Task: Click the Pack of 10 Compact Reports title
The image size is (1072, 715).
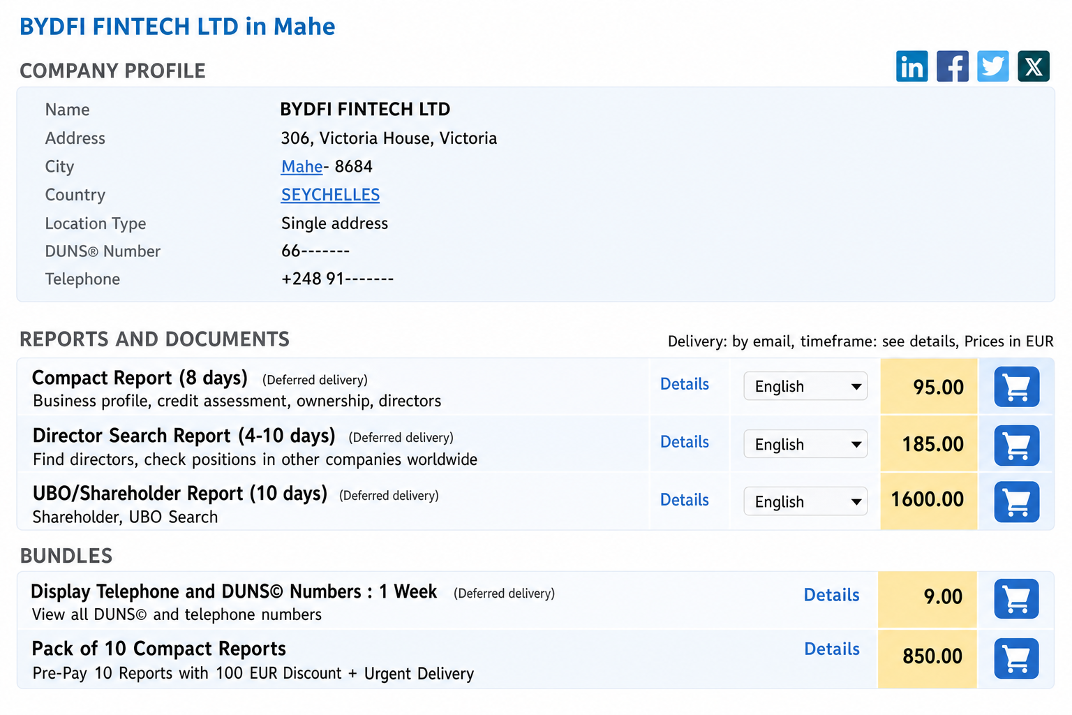Action: tap(159, 649)
